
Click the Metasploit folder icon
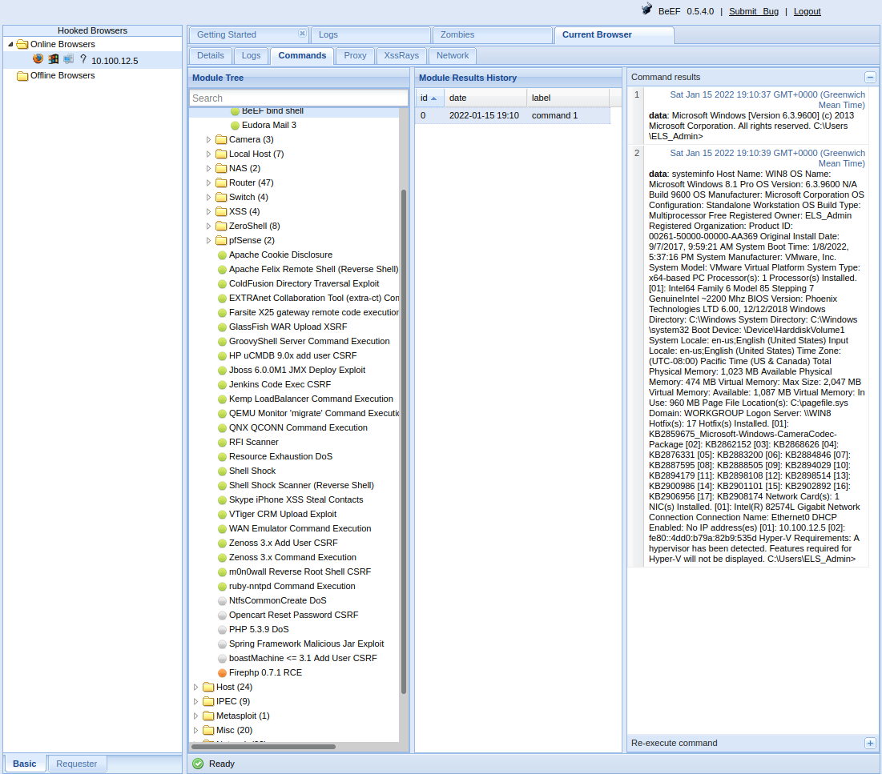click(209, 716)
